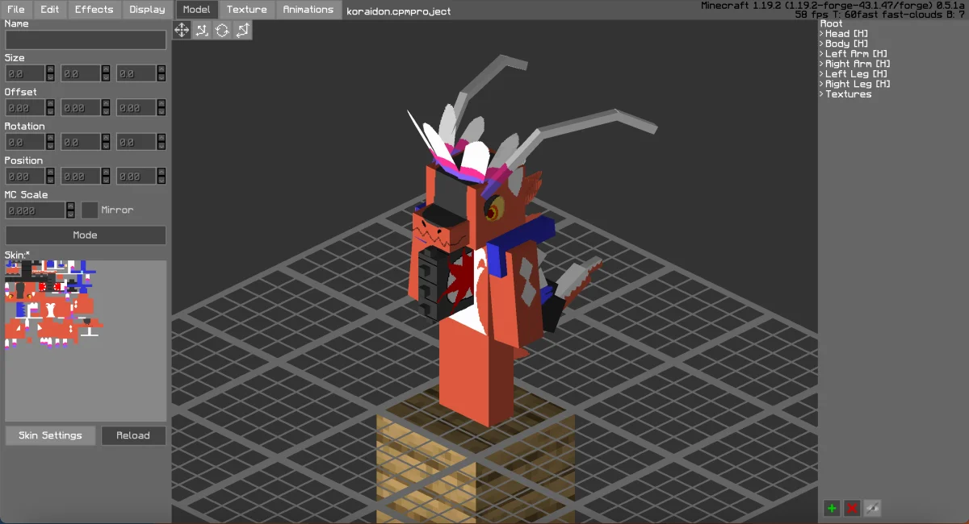Click the first Rotation value field
This screenshot has width=969, height=524.
click(x=25, y=142)
